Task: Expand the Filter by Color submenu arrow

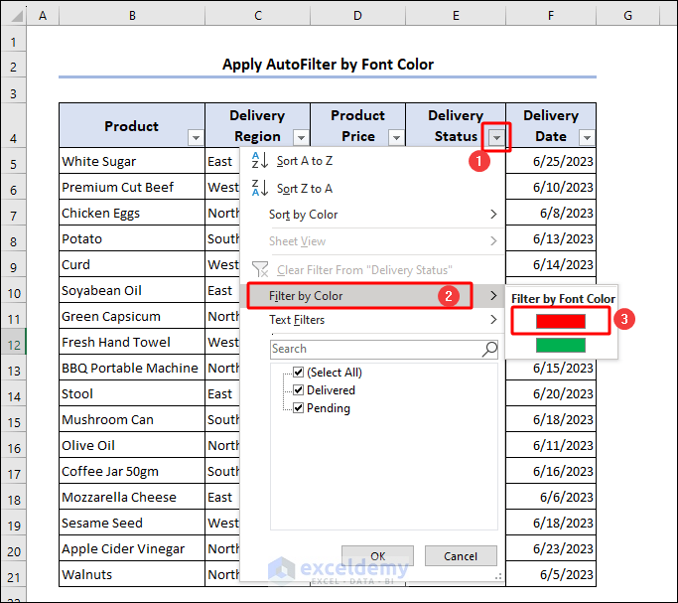Action: [493, 295]
